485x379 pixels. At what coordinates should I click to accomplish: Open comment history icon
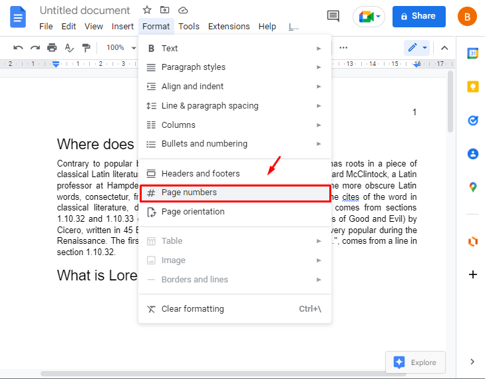click(333, 16)
